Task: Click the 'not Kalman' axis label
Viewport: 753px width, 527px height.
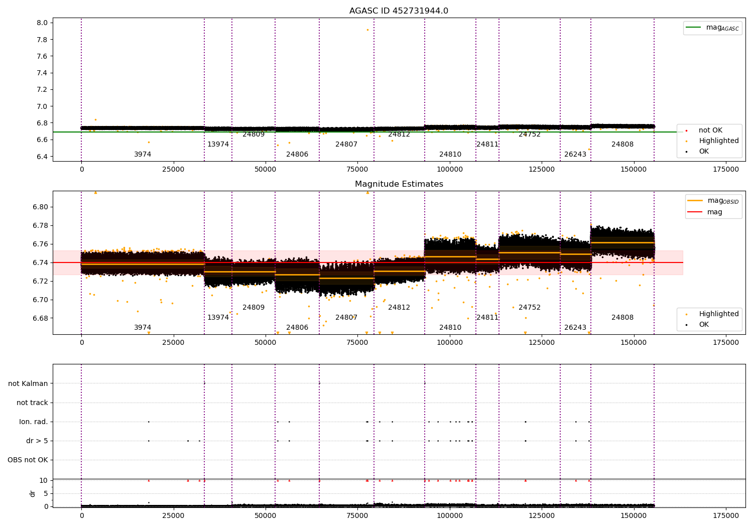Action: tap(28, 383)
